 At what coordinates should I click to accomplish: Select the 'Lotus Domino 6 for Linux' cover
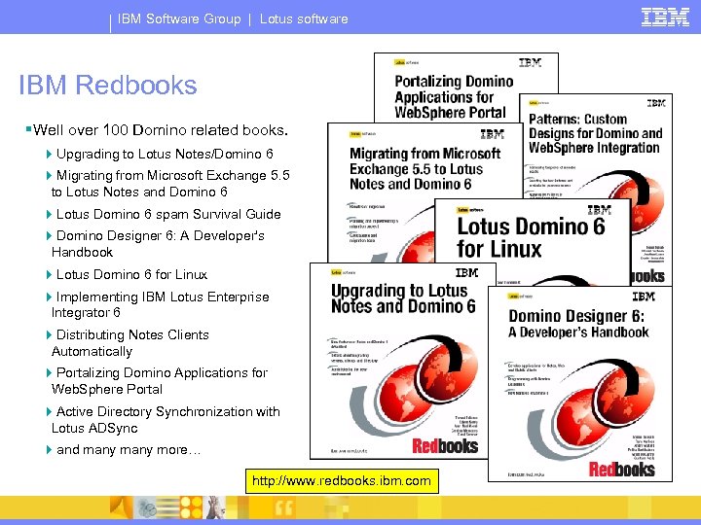click(532, 241)
